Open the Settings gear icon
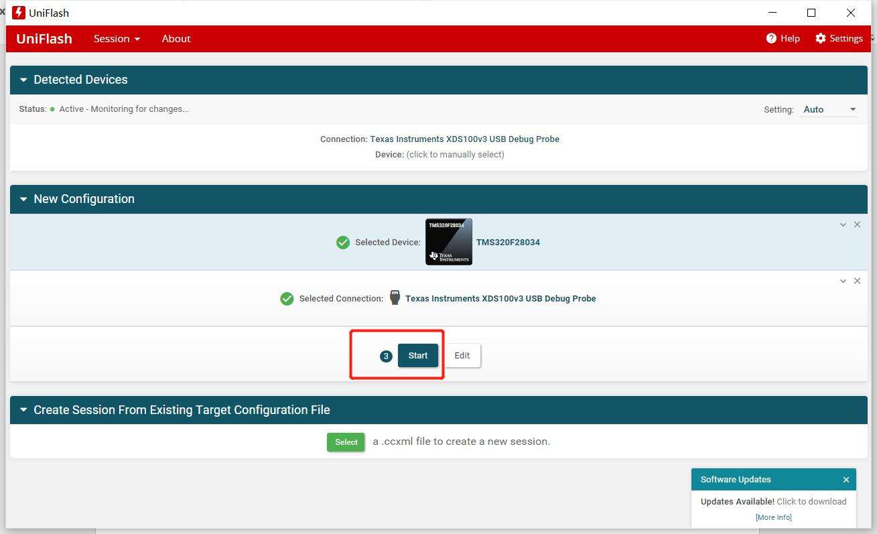This screenshot has width=877, height=534. 821,38
